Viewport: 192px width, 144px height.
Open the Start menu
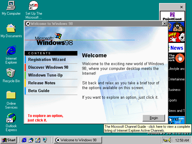click(x=9, y=140)
